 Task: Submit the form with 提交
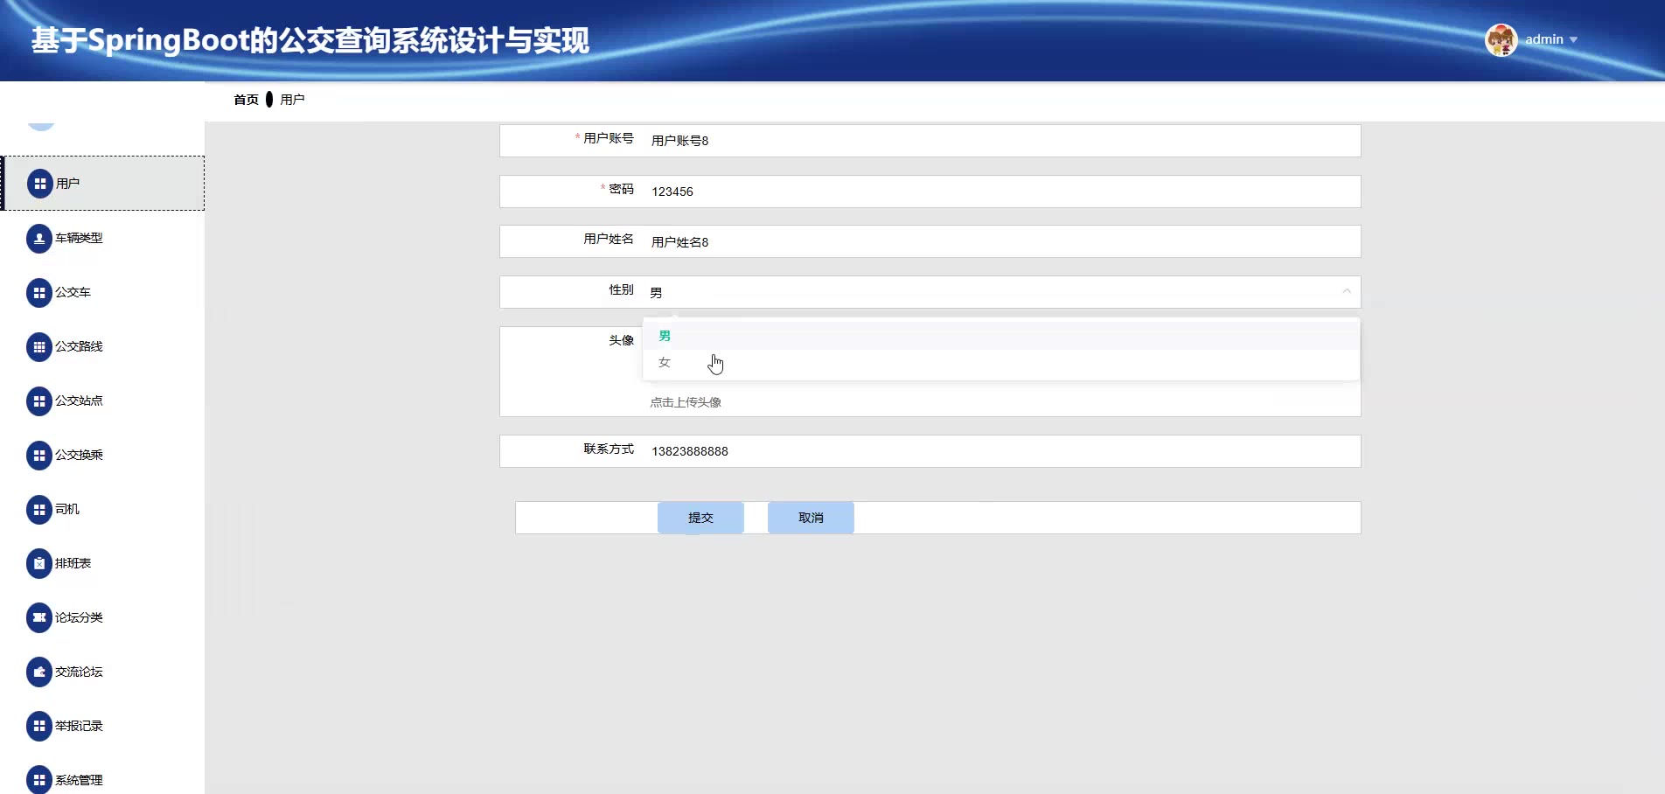[700, 518]
